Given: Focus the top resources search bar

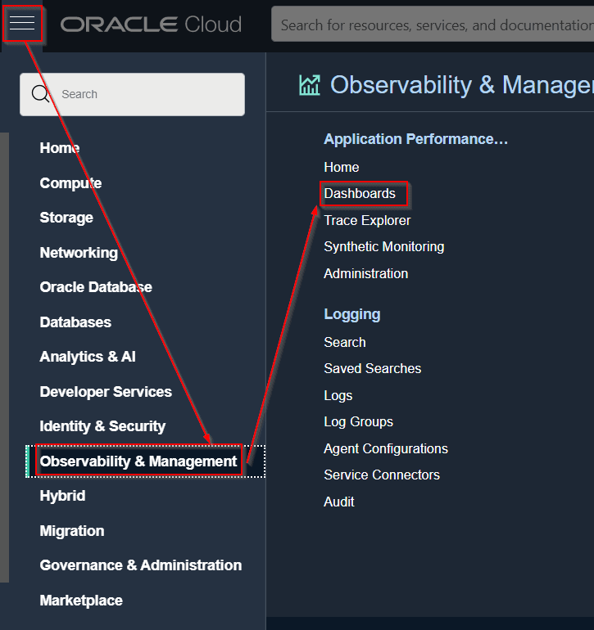Looking at the screenshot, I should [x=433, y=25].
